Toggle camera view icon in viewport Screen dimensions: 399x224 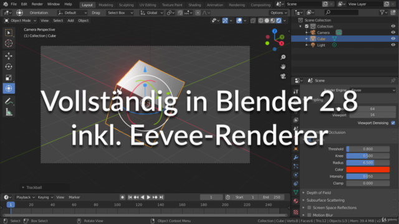283,76
